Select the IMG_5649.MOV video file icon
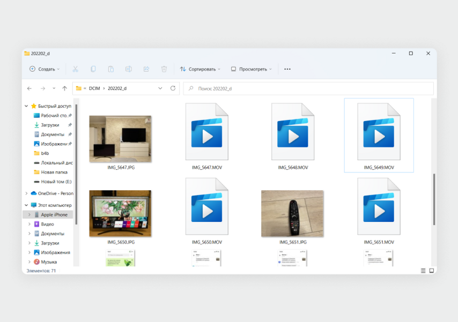This screenshot has width=458, height=322. coord(379,132)
